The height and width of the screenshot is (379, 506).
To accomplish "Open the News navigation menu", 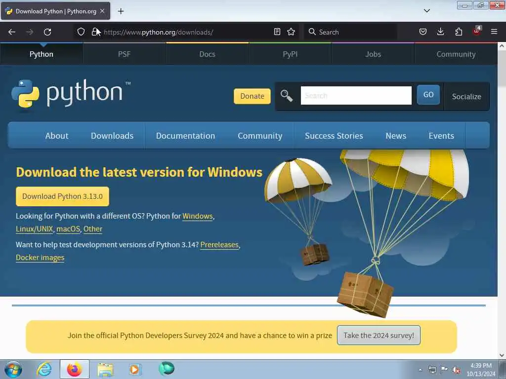I will tap(396, 136).
